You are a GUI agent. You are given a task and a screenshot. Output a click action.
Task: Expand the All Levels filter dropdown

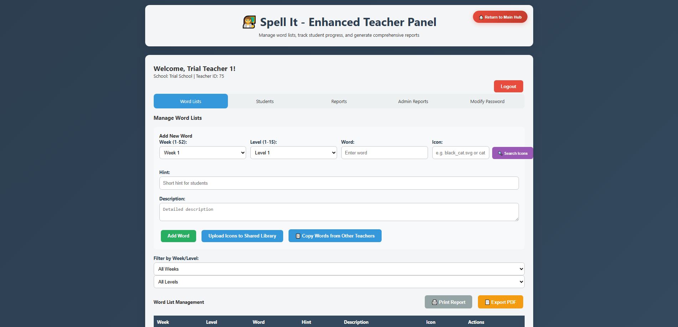click(338, 282)
